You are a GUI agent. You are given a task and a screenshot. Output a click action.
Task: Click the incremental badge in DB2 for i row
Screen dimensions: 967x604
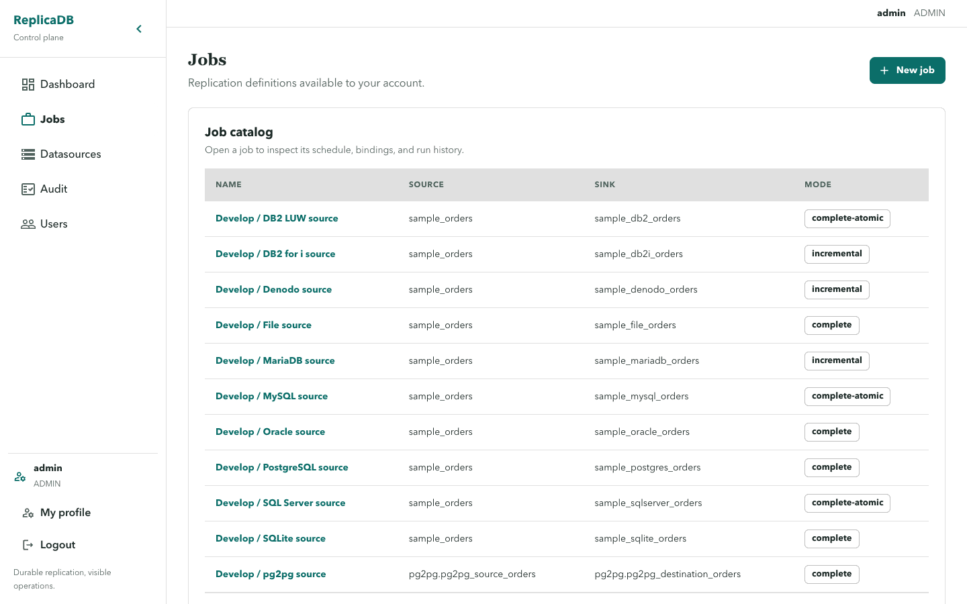tap(837, 254)
